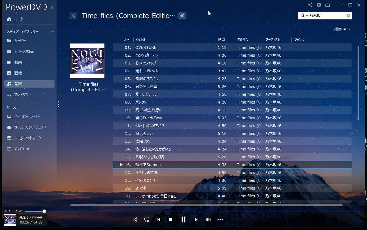Open シリーズ動画 section
This screenshot has width=367, height=230.
29,52
